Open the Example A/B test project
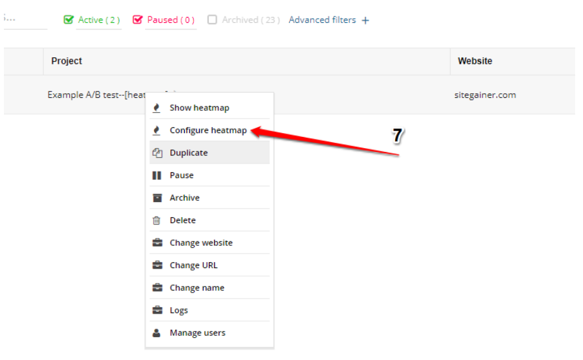The width and height of the screenshot is (583, 360). 97,95
